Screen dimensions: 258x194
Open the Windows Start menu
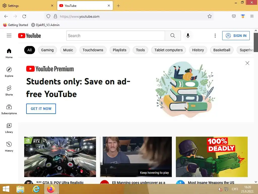click(x=6, y=189)
